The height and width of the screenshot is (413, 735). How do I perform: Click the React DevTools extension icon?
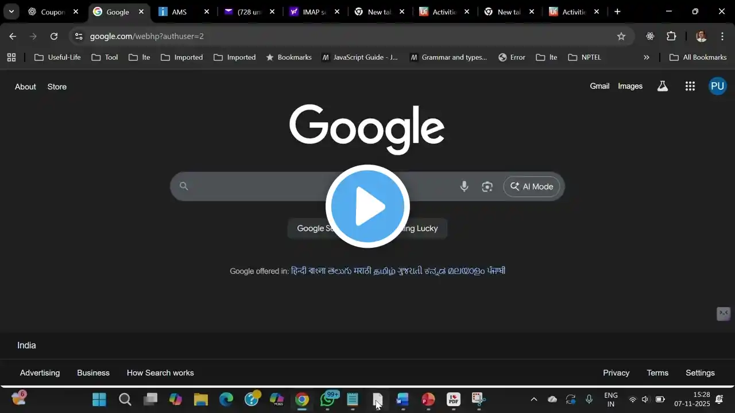[x=650, y=36]
